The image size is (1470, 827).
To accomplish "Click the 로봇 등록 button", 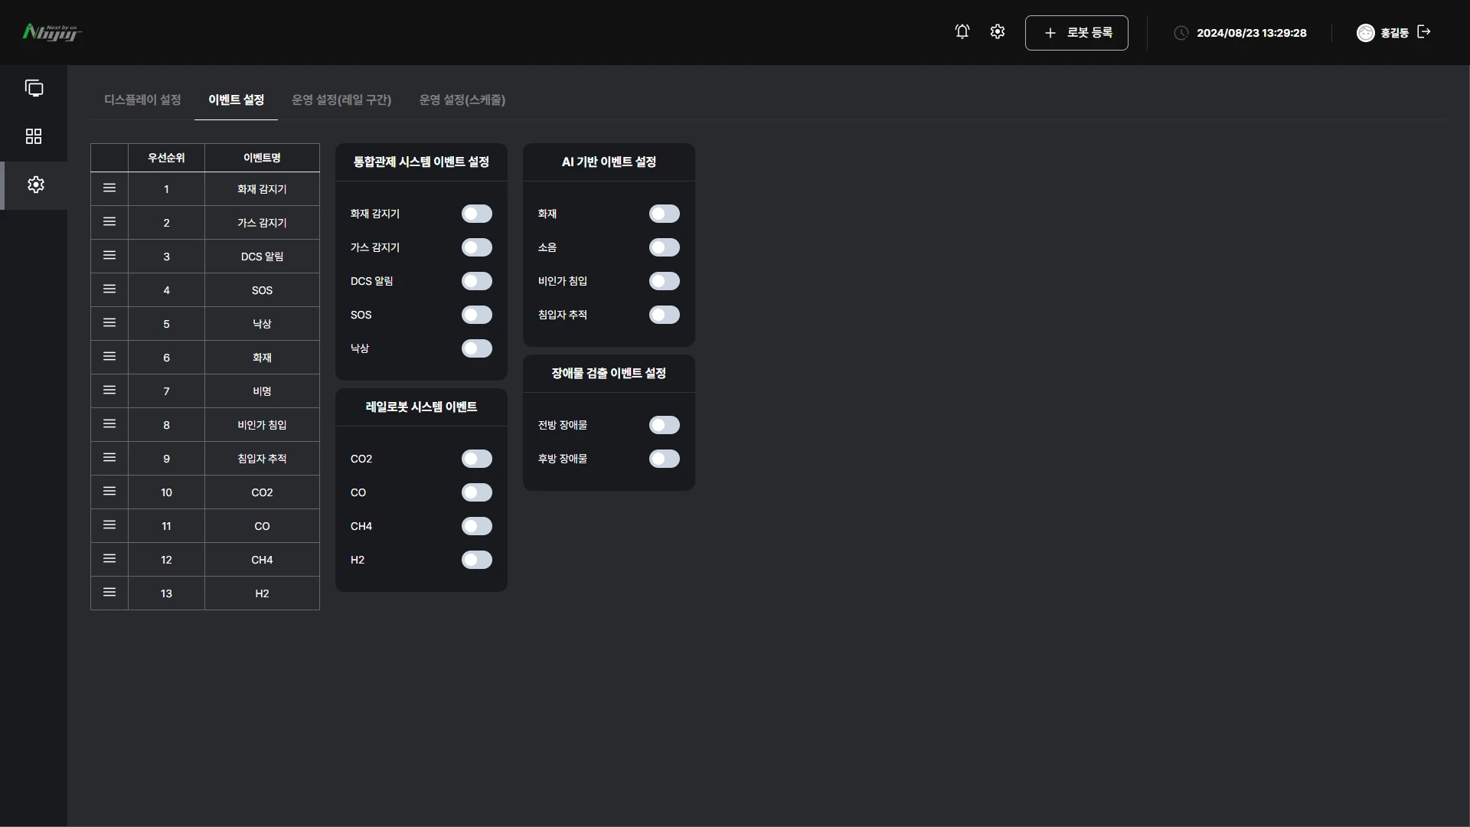I will point(1076,33).
